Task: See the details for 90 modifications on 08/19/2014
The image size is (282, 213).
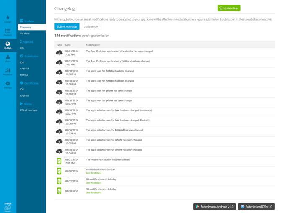Action: tap(93, 182)
